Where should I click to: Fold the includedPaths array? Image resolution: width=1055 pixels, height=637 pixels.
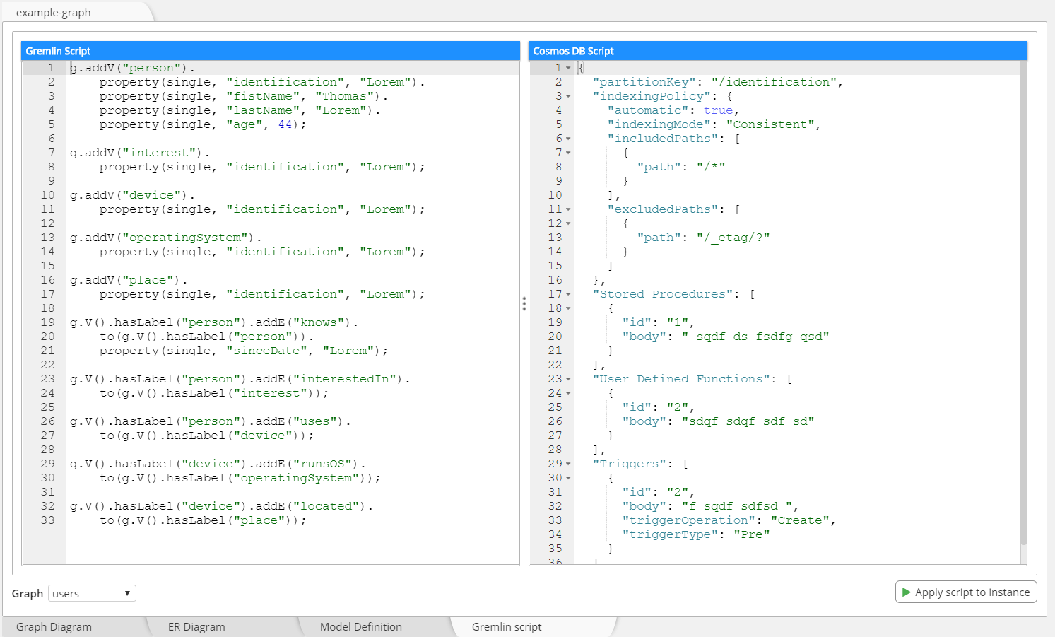click(x=568, y=139)
